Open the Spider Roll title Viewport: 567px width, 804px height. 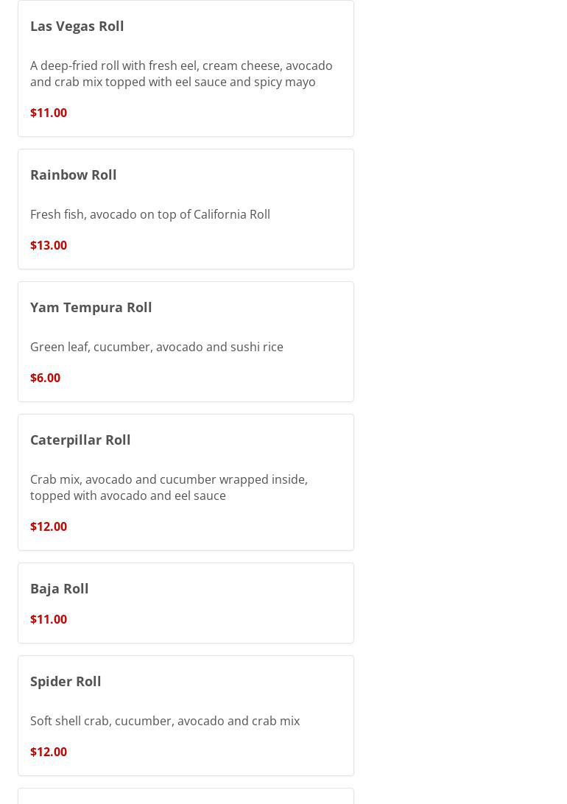[66, 681]
